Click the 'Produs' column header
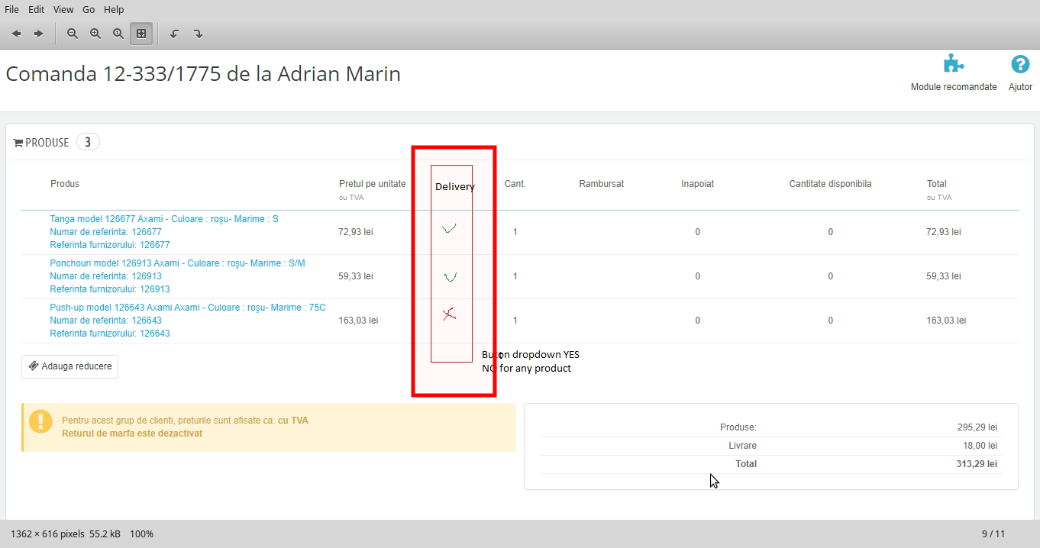The image size is (1040, 548). (65, 184)
